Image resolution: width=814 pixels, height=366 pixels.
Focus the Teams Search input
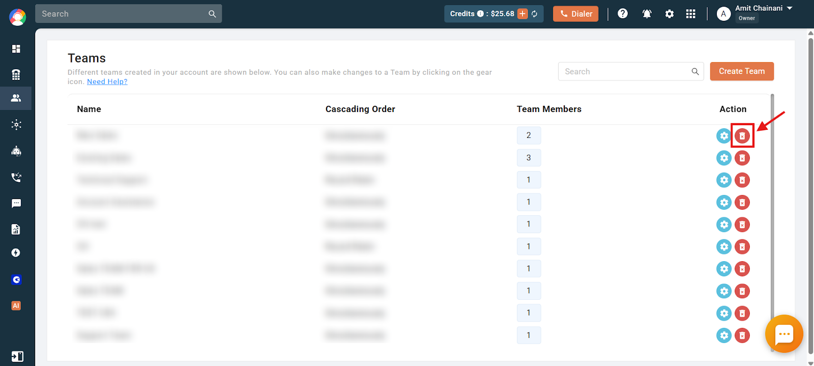coord(631,71)
